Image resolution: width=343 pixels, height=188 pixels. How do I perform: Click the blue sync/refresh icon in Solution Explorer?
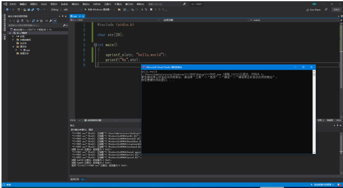tap(34, 21)
